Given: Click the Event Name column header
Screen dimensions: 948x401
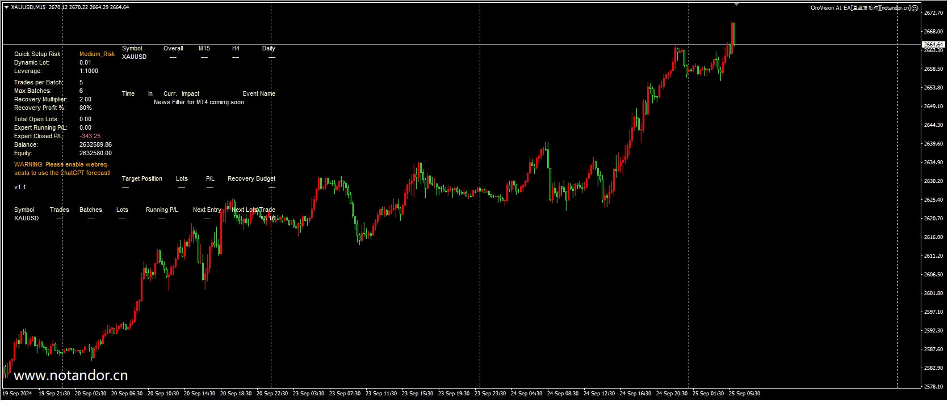Looking at the screenshot, I should (x=259, y=94).
